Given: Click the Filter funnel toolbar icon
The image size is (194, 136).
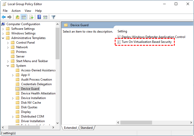Looking at the screenshot, I should (53, 17).
